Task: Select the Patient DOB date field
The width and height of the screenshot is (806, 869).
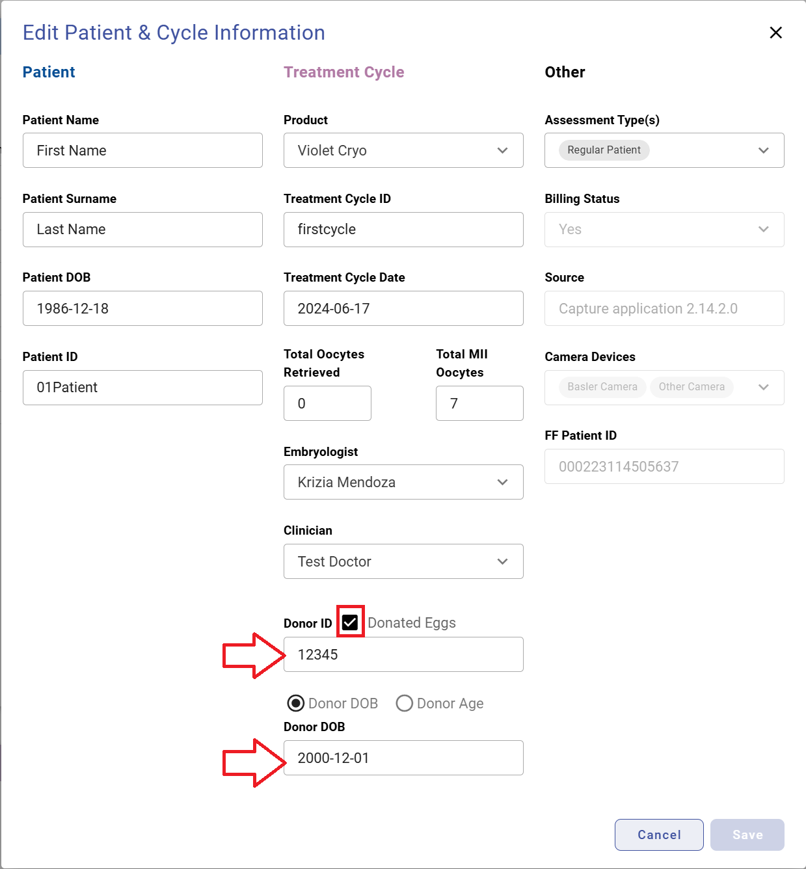Action: click(142, 308)
